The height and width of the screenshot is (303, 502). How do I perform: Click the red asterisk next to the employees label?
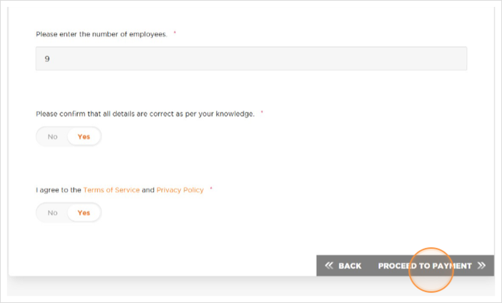175,33
